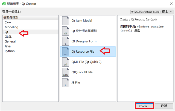Click the Qt 設計師表單類別 ui/h icon
175x111 pixels.
(x=66, y=31)
